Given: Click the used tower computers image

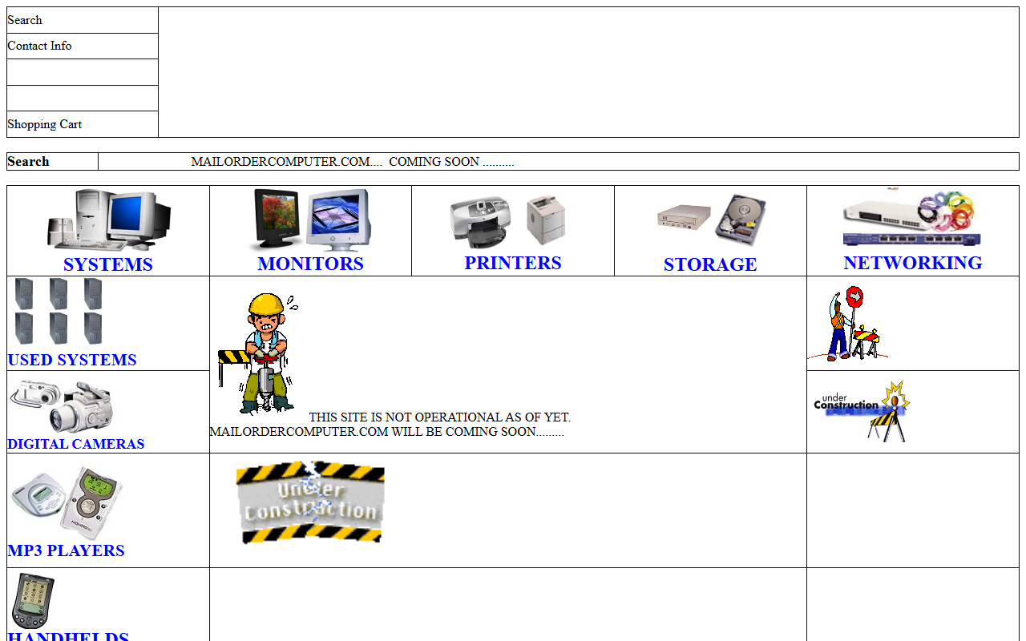Looking at the screenshot, I should [59, 312].
